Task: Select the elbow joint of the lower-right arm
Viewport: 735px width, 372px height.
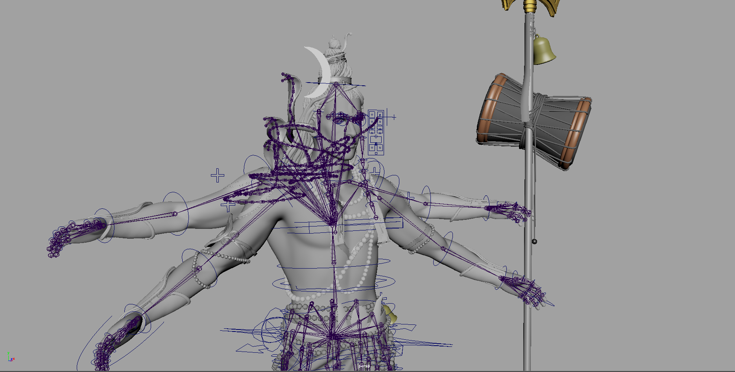Action: click(x=442, y=249)
